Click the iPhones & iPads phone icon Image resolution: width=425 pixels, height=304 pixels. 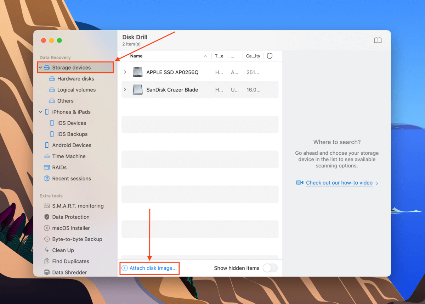(47, 112)
